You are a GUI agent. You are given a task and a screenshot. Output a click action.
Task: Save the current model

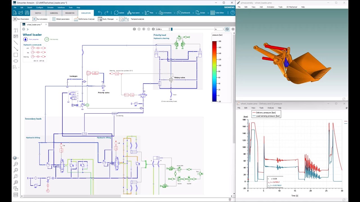pyautogui.click(x=27, y=13)
